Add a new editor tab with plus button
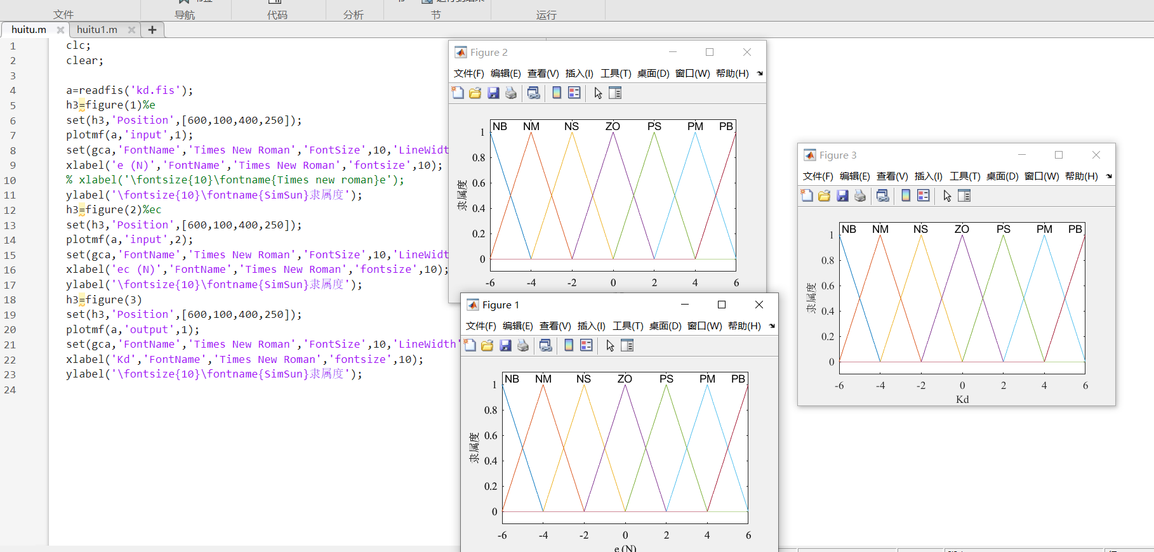Image resolution: width=1154 pixels, height=552 pixels. pyautogui.click(x=152, y=30)
